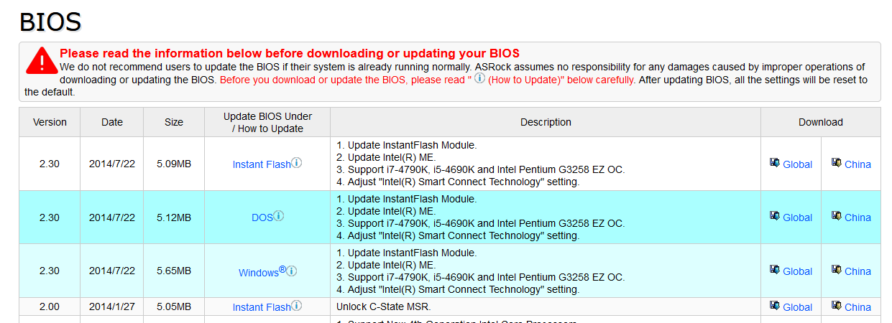Click the Unlock C-State MSR. description
The image size is (892, 323).
tap(384, 307)
